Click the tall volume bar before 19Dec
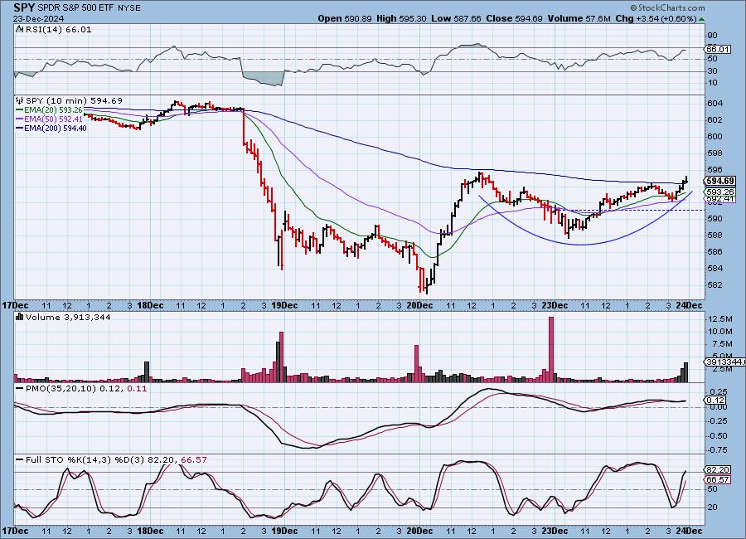746x539 pixels. (281, 357)
